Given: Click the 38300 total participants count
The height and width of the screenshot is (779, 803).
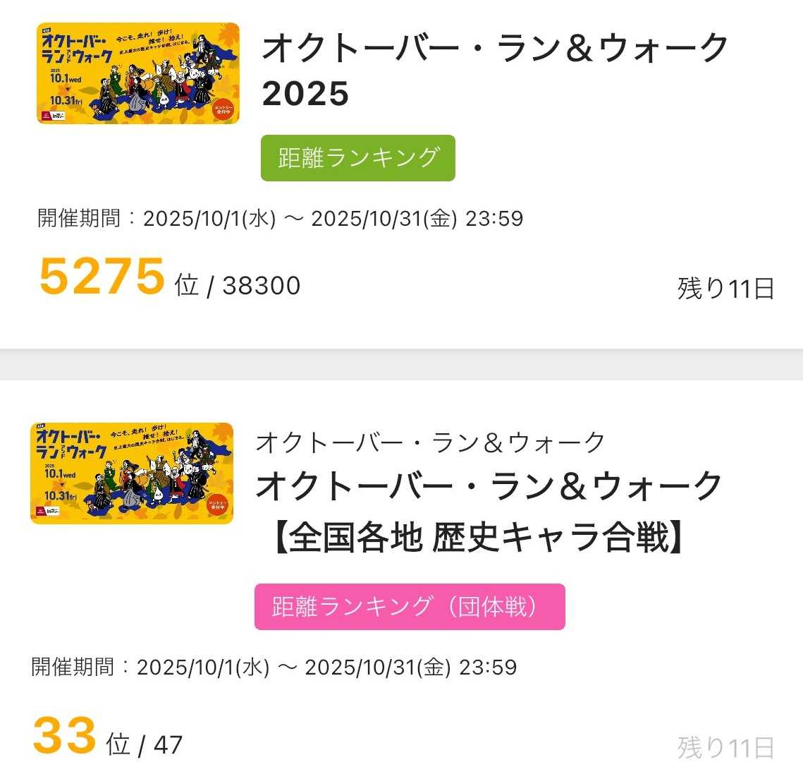Looking at the screenshot, I should point(262,286).
